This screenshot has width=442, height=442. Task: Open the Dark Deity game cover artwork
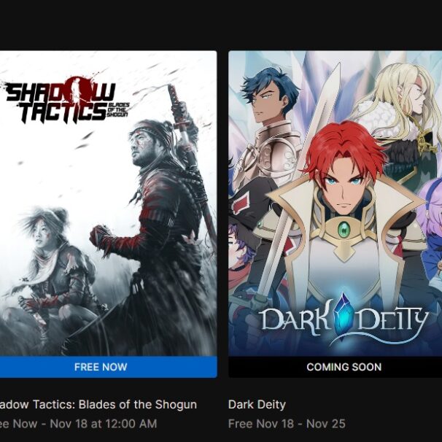[336, 203]
